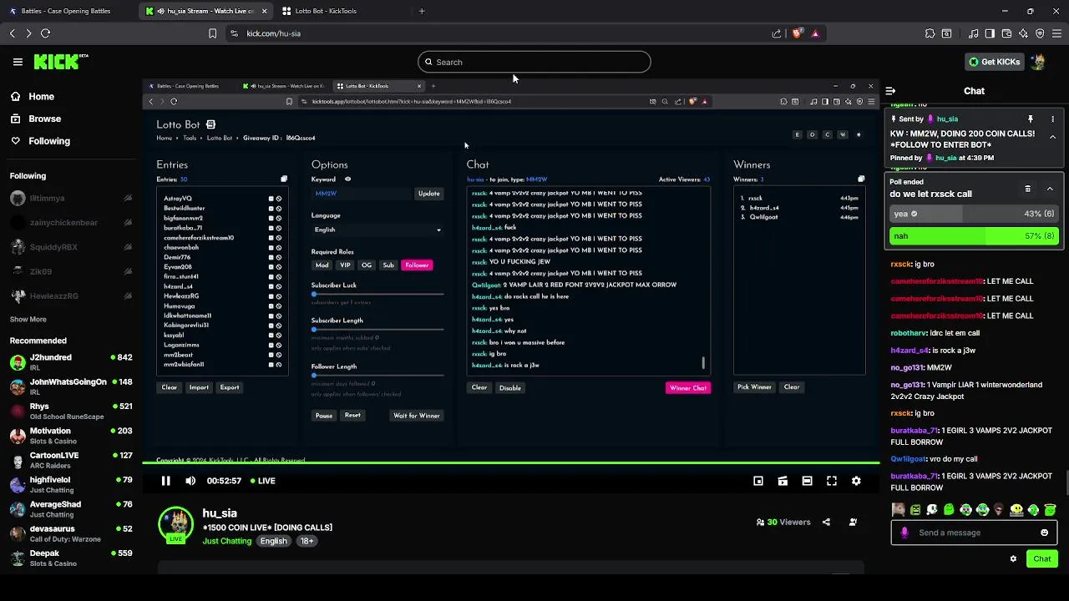Click Winner Chat in streamed Lotto Bot

coord(688,388)
